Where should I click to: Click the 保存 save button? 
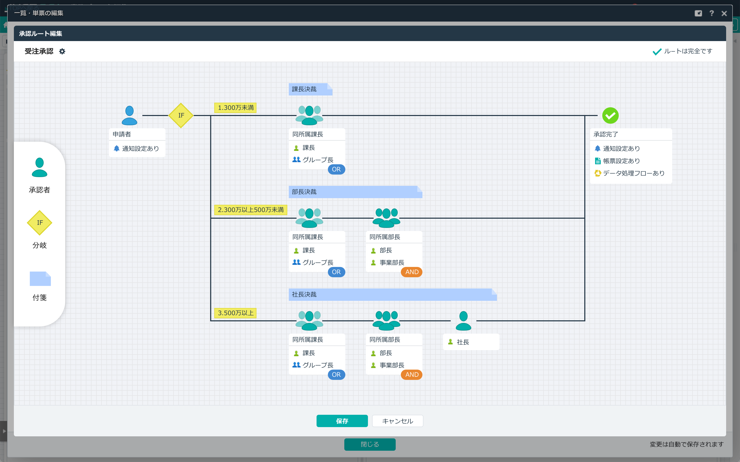[x=342, y=421]
